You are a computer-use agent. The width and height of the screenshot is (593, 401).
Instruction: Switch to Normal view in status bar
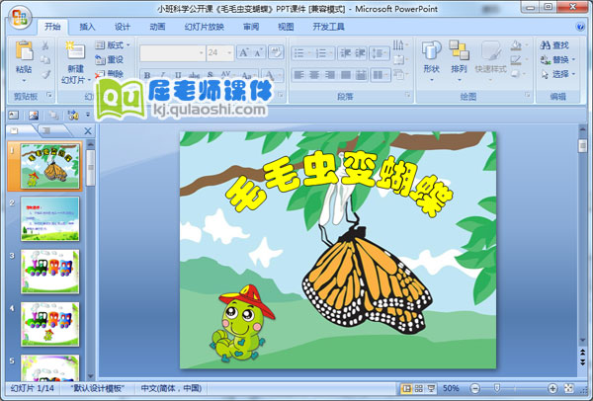coord(406,388)
